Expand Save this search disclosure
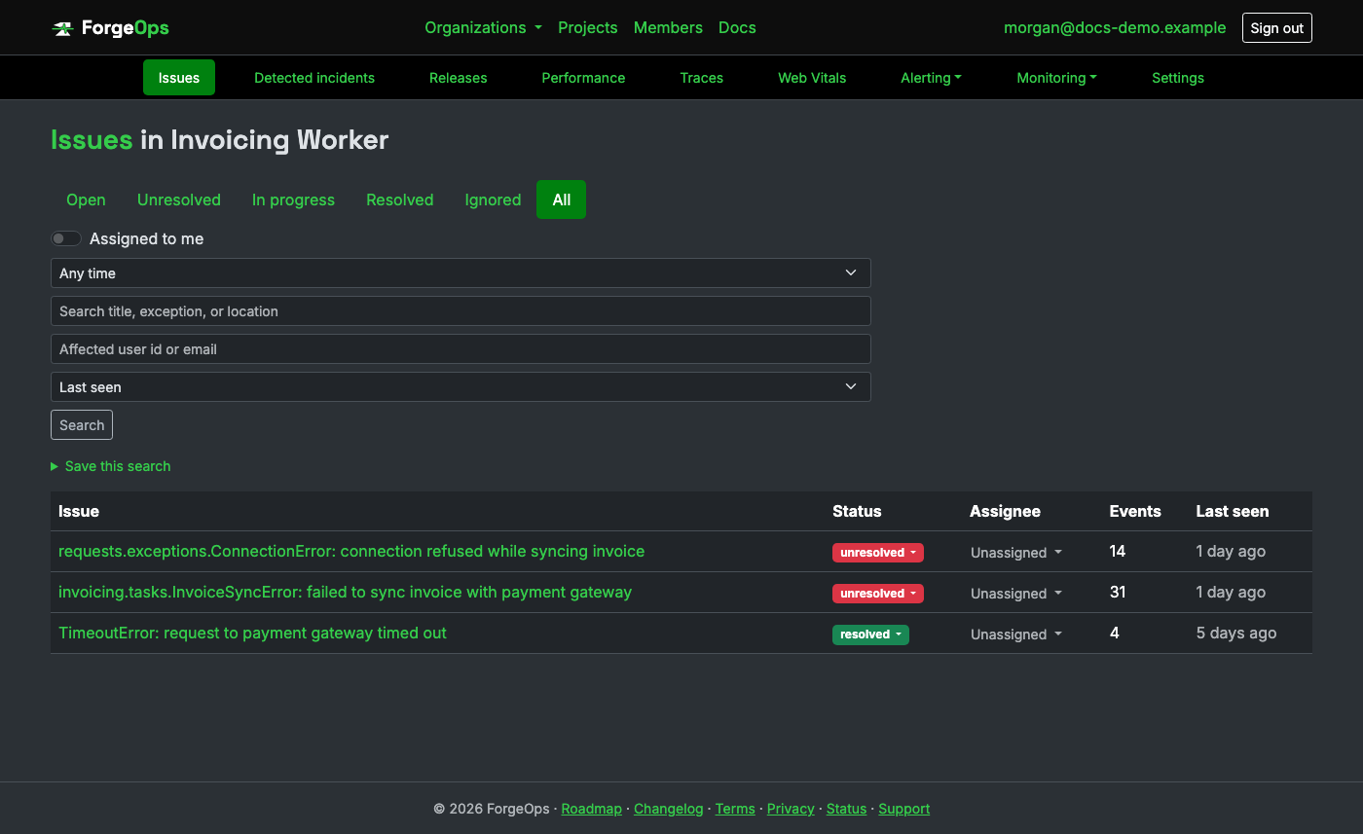This screenshot has height=834, width=1363. 111,466
